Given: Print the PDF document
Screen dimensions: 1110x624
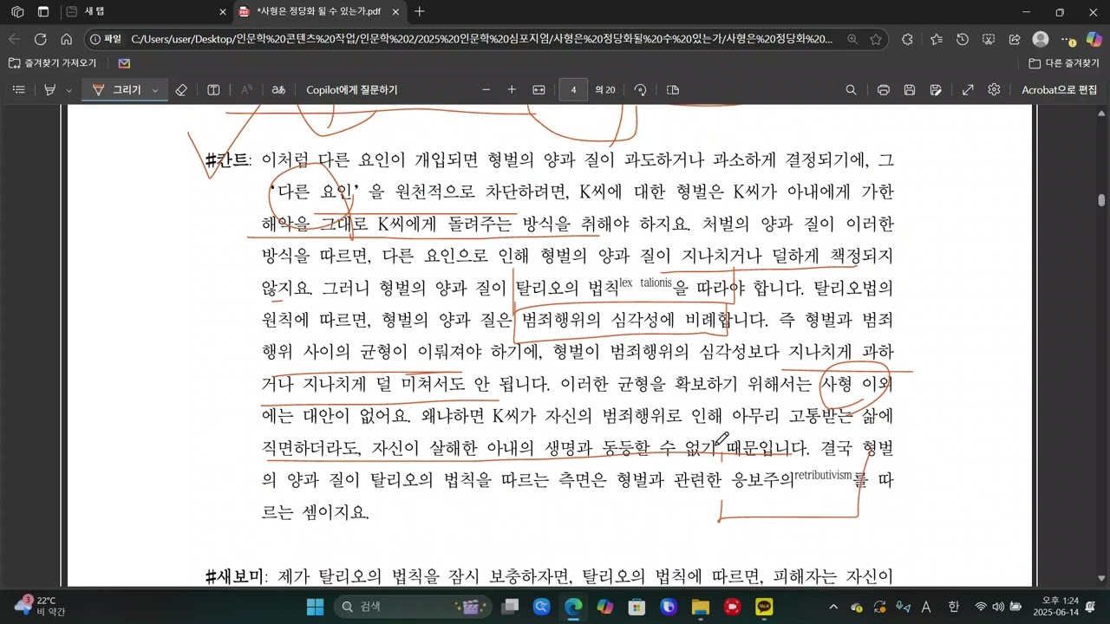Looking at the screenshot, I should click(884, 90).
